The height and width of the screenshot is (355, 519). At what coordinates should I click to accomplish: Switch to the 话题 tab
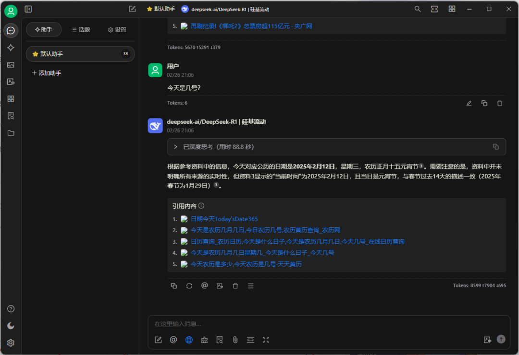pos(81,30)
